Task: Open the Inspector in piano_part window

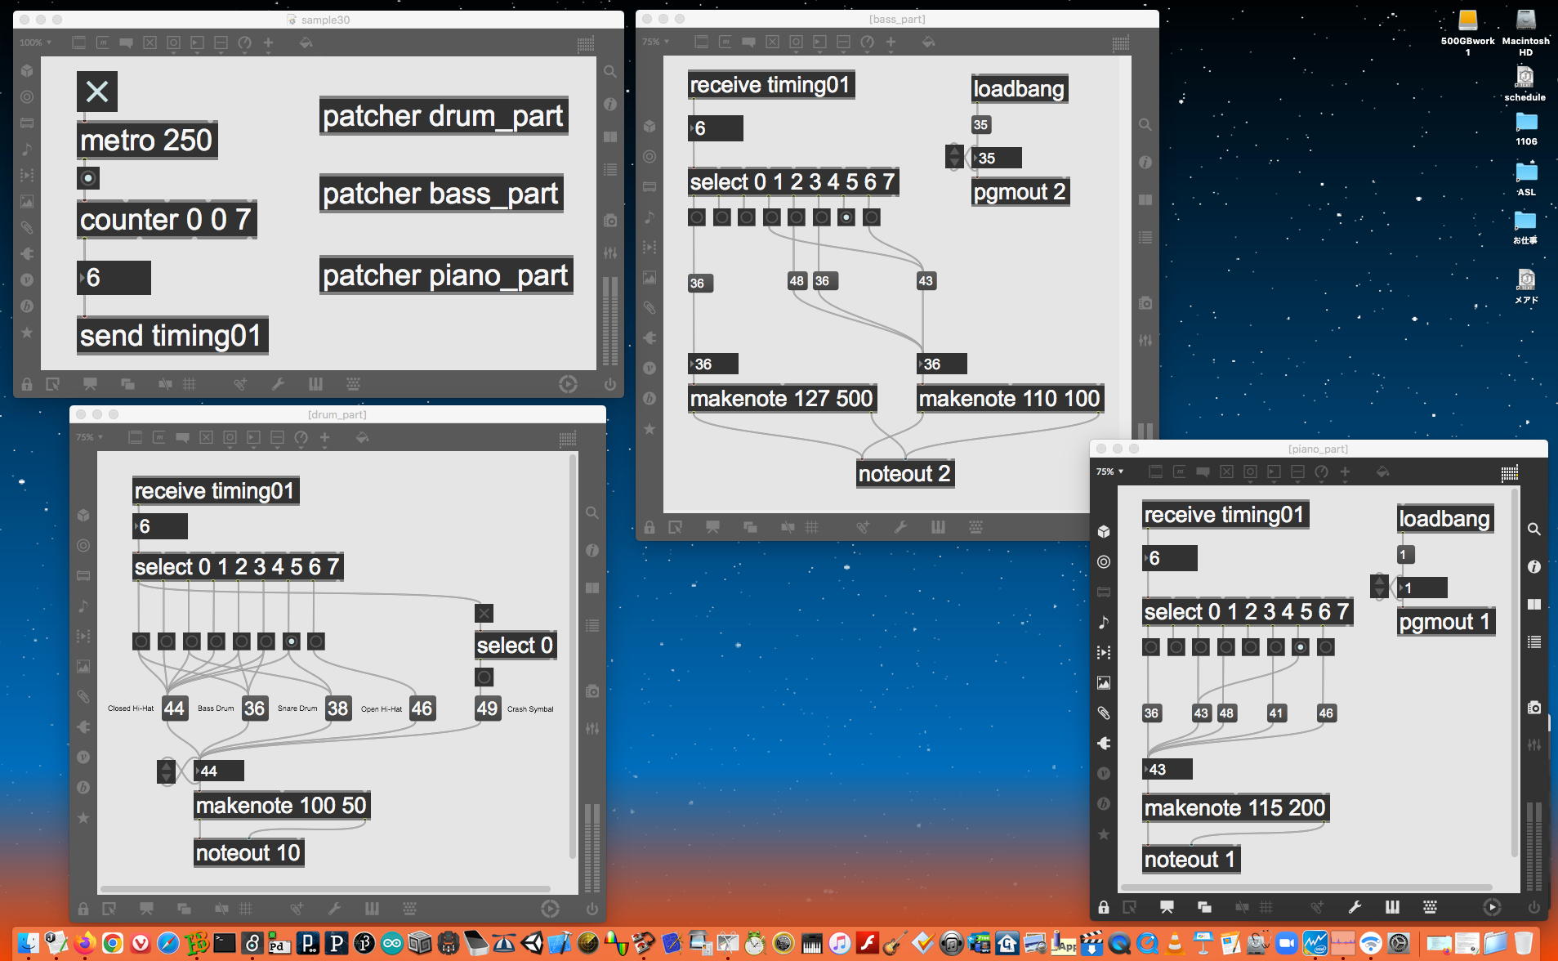Action: click(x=1534, y=566)
